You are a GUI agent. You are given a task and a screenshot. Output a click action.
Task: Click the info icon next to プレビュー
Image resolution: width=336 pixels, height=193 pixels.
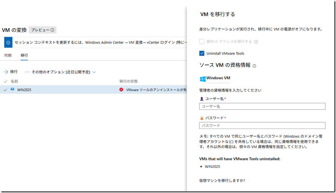click(x=52, y=30)
